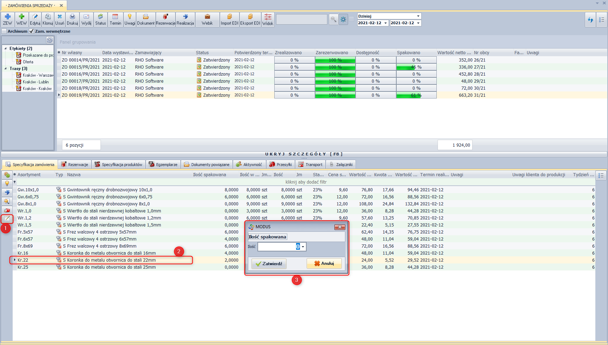The height and width of the screenshot is (345, 608).
Task: Click the Drukuj print toolbar icon
Action: tap(72, 19)
